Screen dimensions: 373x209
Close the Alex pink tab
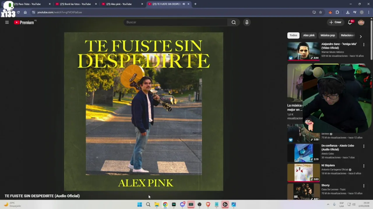[142, 4]
